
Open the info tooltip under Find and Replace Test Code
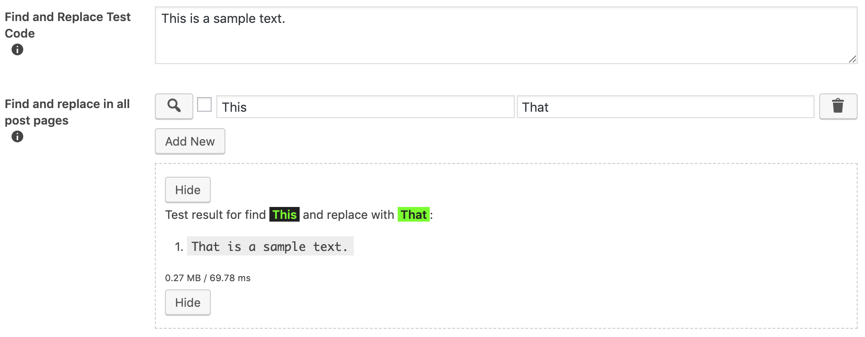pyautogui.click(x=17, y=50)
